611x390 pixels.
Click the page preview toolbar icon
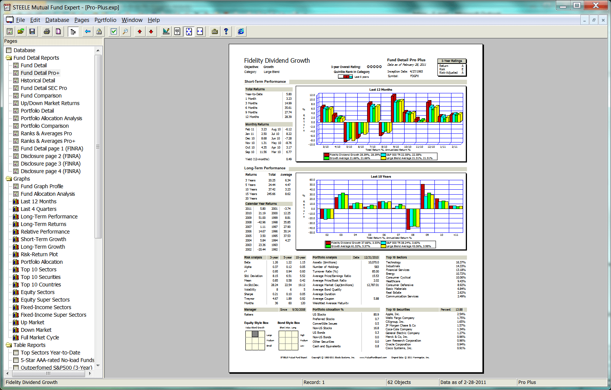tap(58, 31)
